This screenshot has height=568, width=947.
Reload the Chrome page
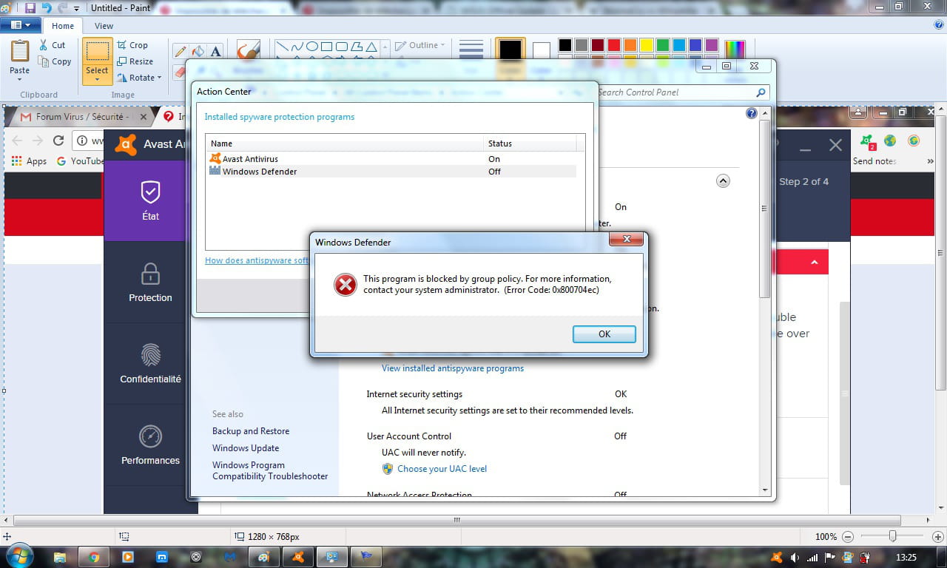coord(58,141)
